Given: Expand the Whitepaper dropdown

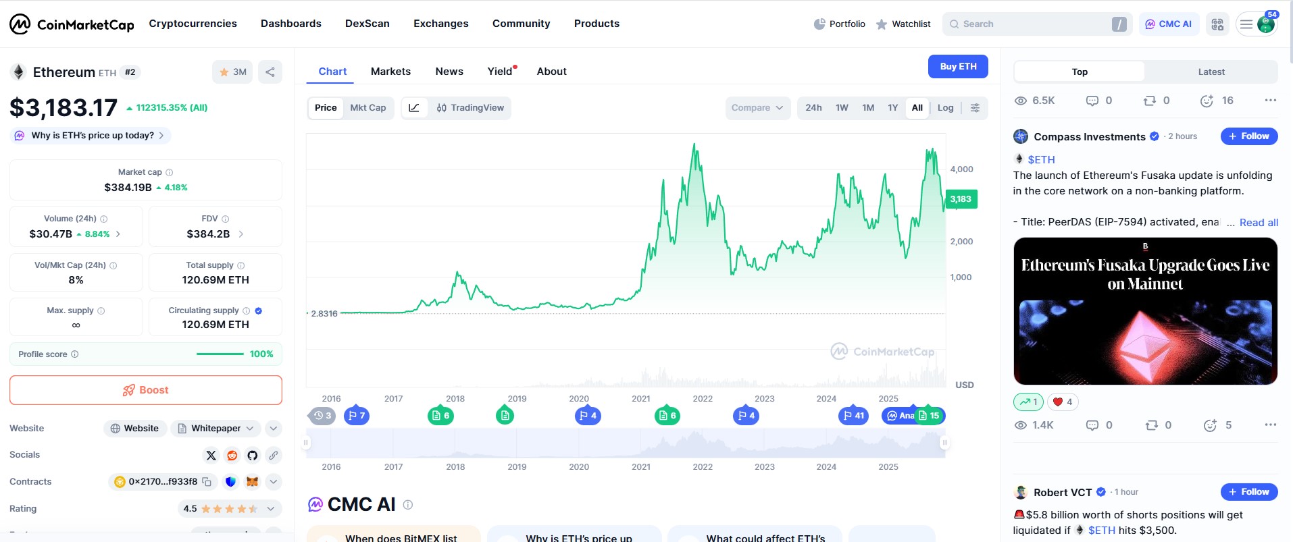Looking at the screenshot, I should pos(216,429).
